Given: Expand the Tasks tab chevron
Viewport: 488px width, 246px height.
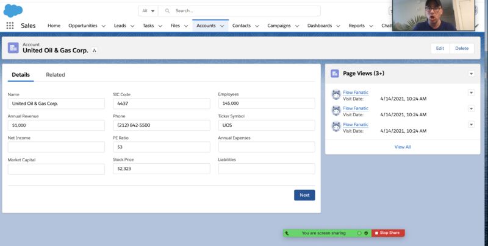Looking at the screenshot, I should tap(160, 26).
